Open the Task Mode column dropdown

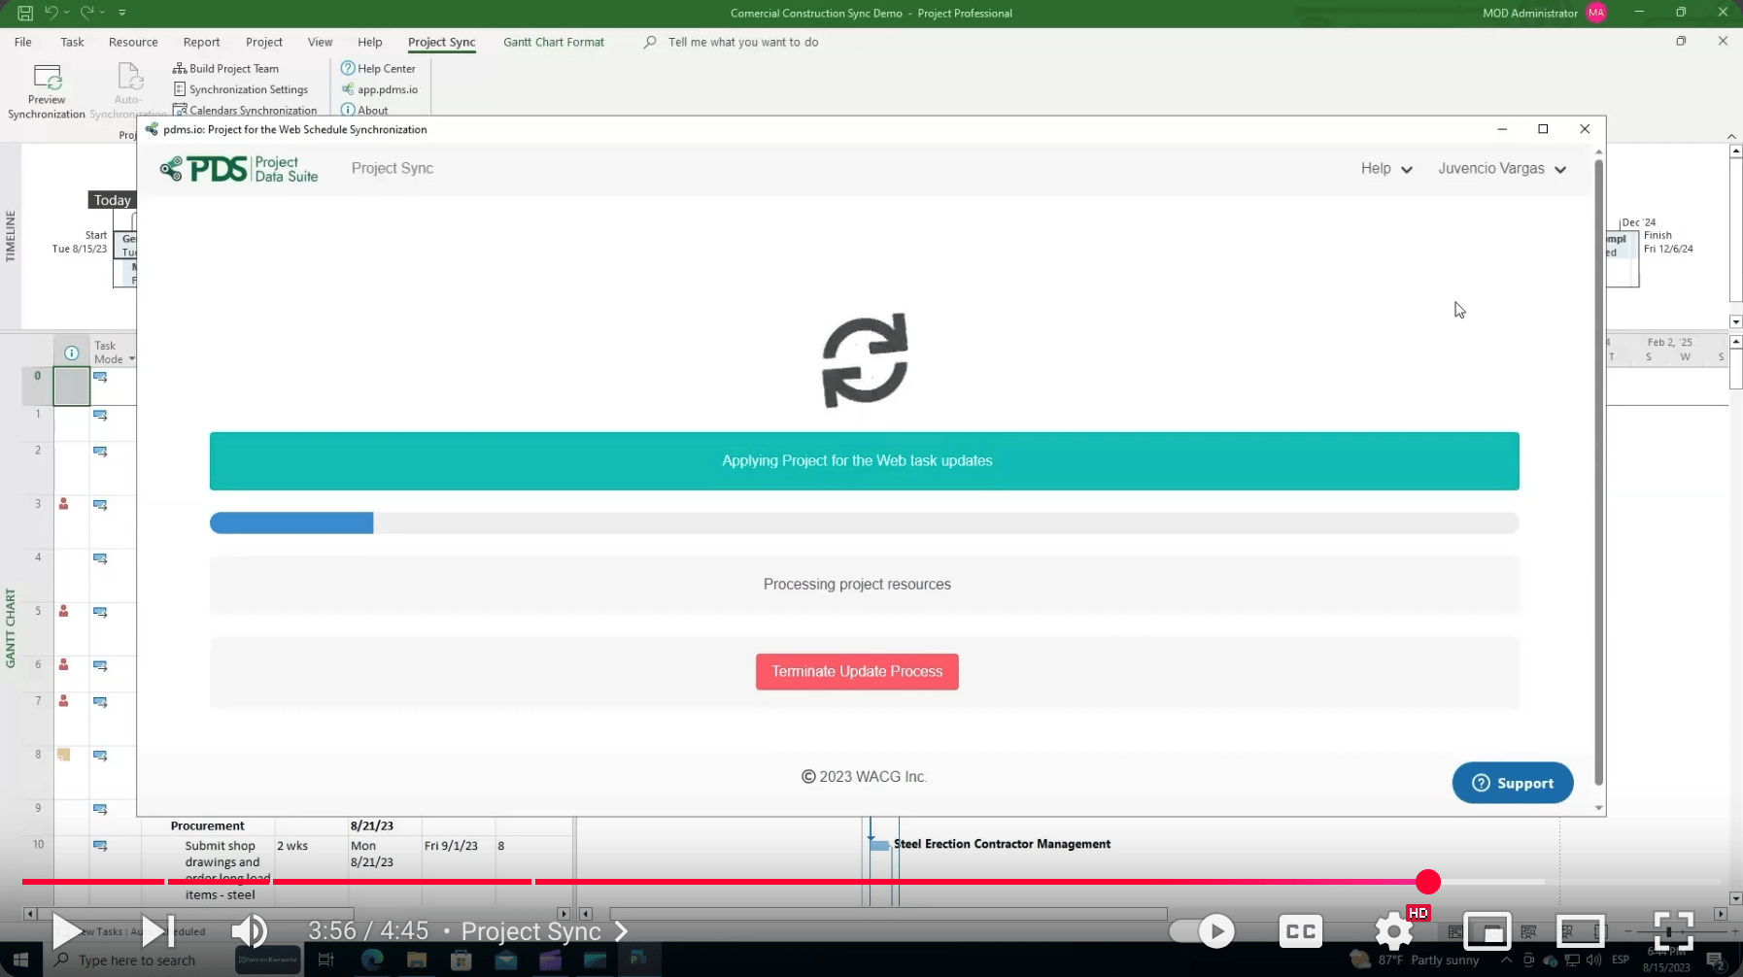pyautogui.click(x=131, y=359)
